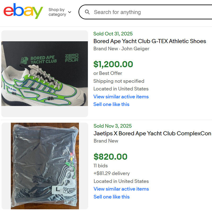Click the Sold Nov 3, 2025 label

[112, 126]
